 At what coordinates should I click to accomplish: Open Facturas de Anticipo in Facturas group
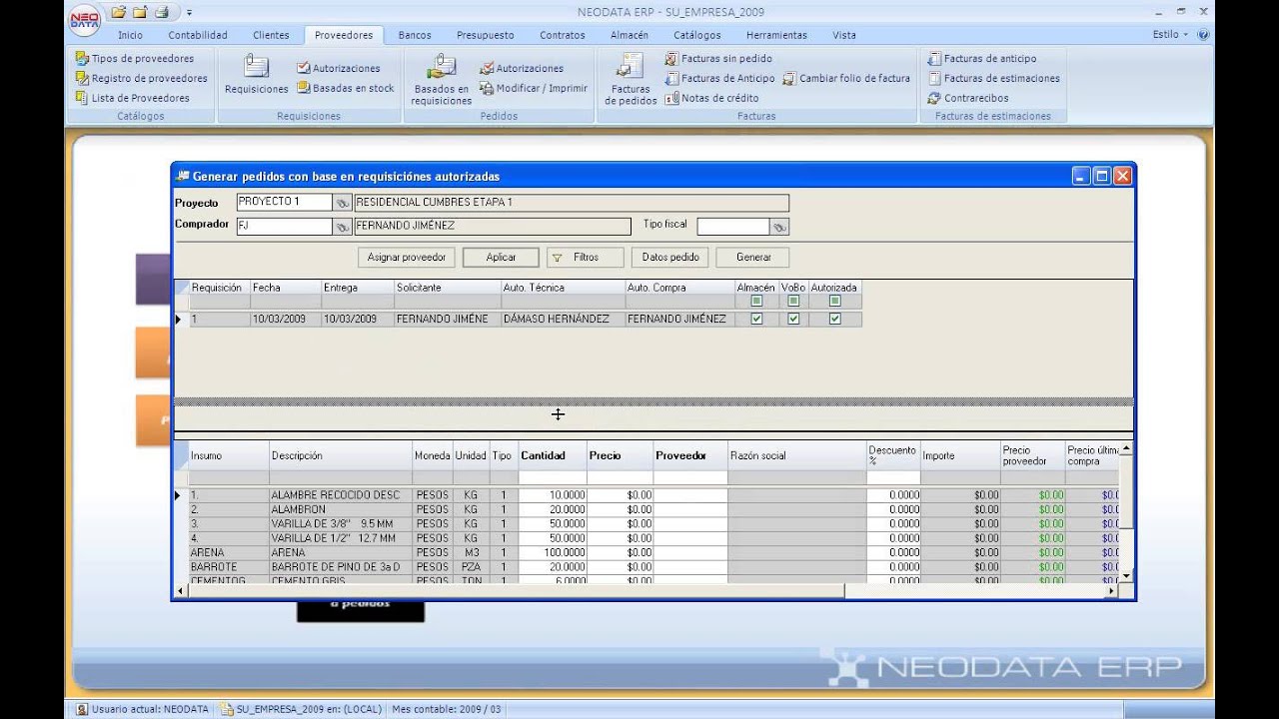719,78
